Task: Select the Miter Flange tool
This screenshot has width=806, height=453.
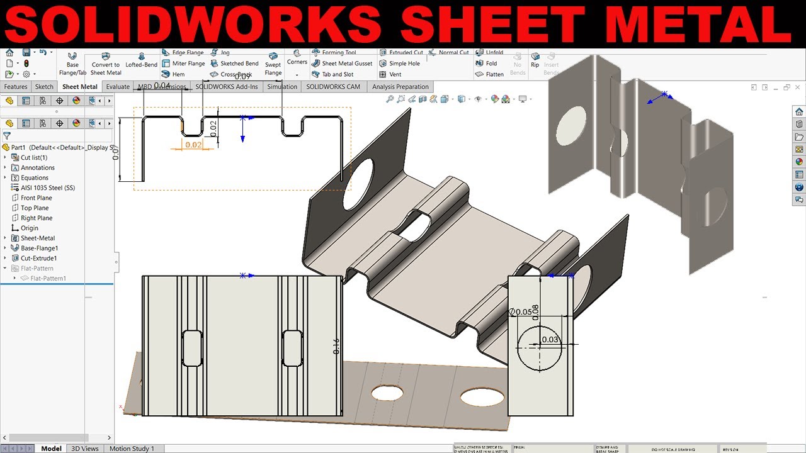Action: coord(183,64)
